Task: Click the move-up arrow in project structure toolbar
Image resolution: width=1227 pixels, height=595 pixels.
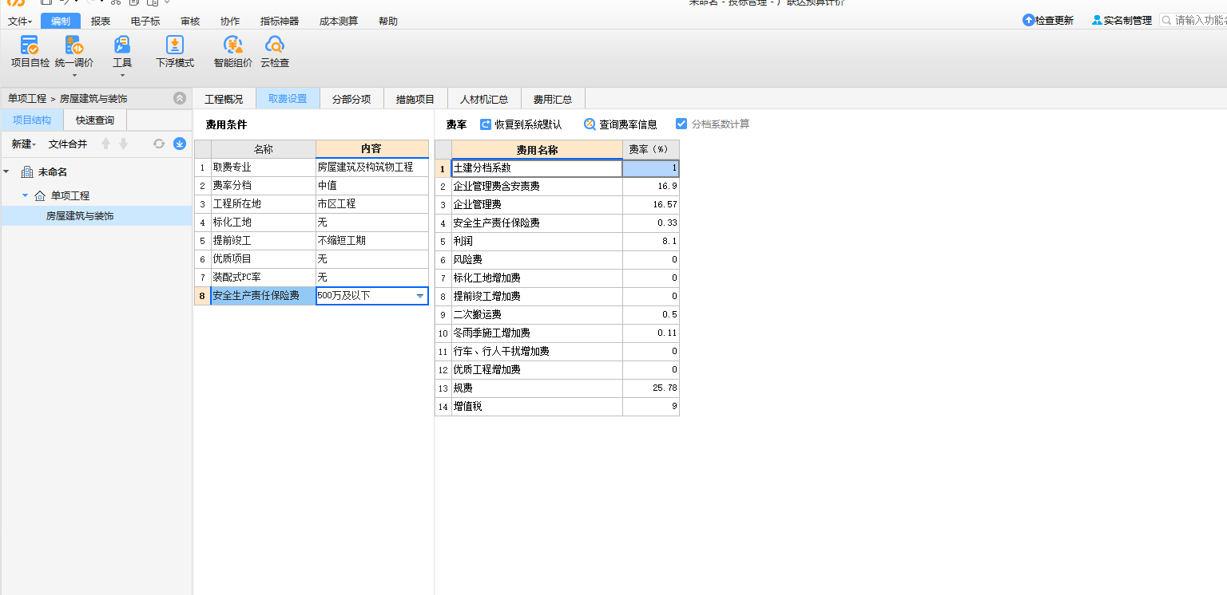Action: point(105,144)
